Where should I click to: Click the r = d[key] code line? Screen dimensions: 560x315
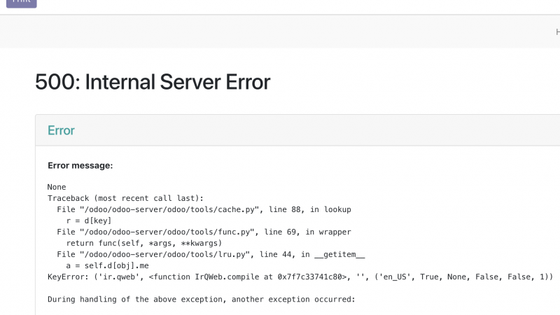tap(94, 221)
